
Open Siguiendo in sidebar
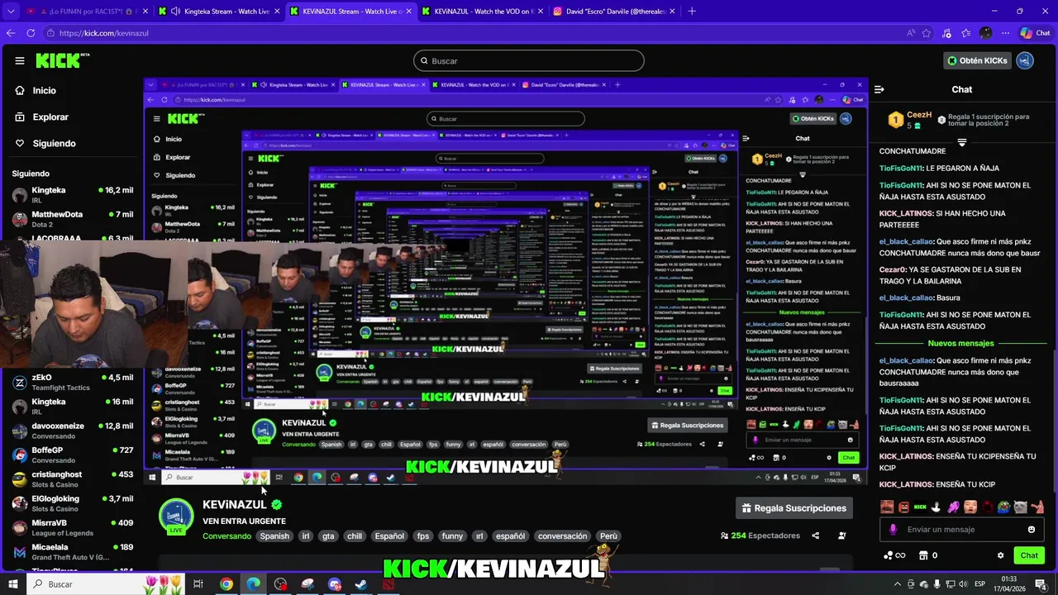[x=54, y=143]
